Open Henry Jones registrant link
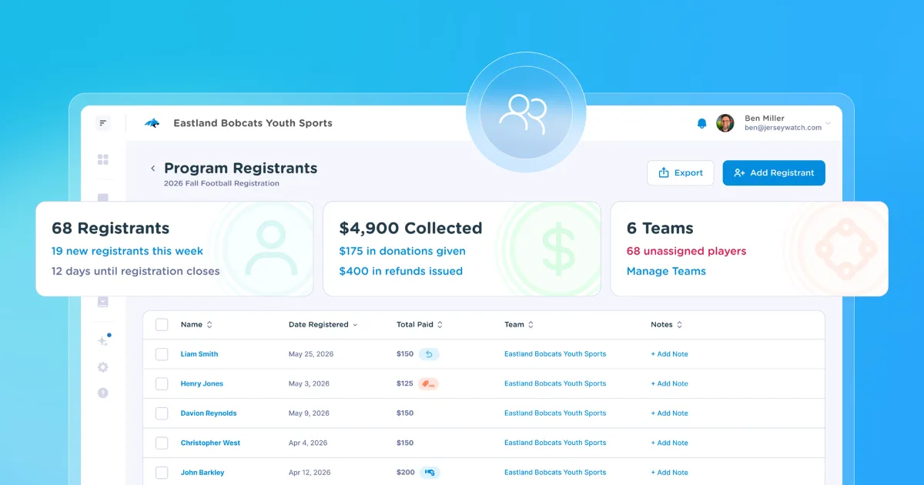This screenshot has height=485, width=924. pos(202,383)
